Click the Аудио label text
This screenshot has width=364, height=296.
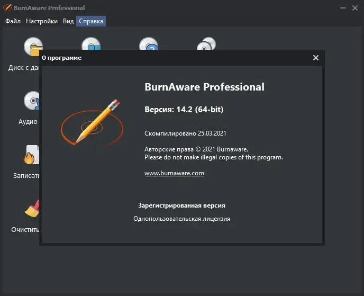28,121
